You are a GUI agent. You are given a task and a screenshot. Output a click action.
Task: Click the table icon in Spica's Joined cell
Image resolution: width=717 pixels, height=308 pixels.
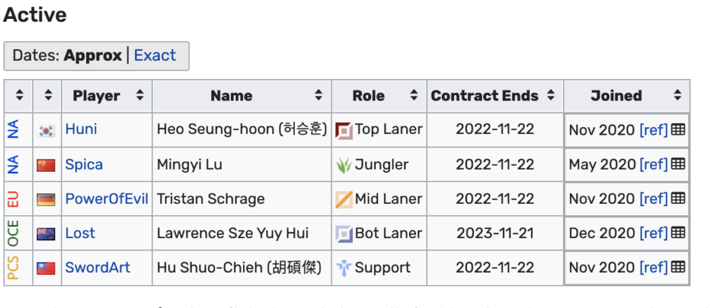678,164
